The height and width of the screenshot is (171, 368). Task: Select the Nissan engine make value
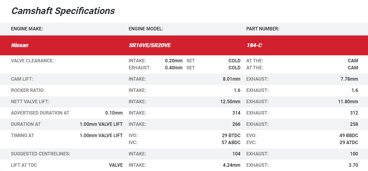point(20,45)
